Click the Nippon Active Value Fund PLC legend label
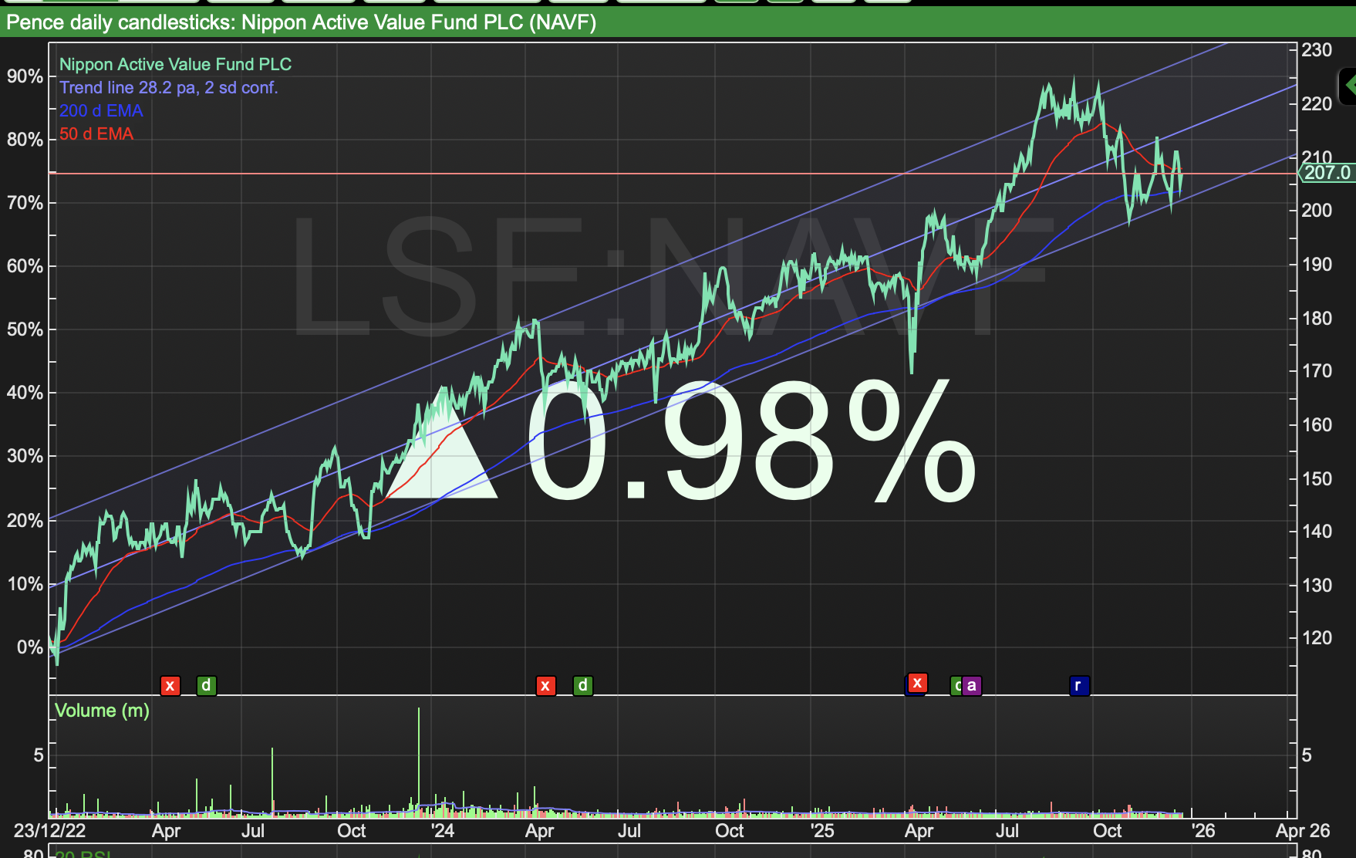 click(175, 65)
